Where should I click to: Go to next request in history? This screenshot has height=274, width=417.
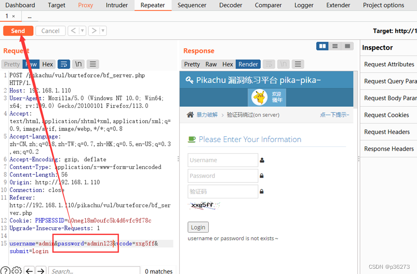[x=94, y=31]
